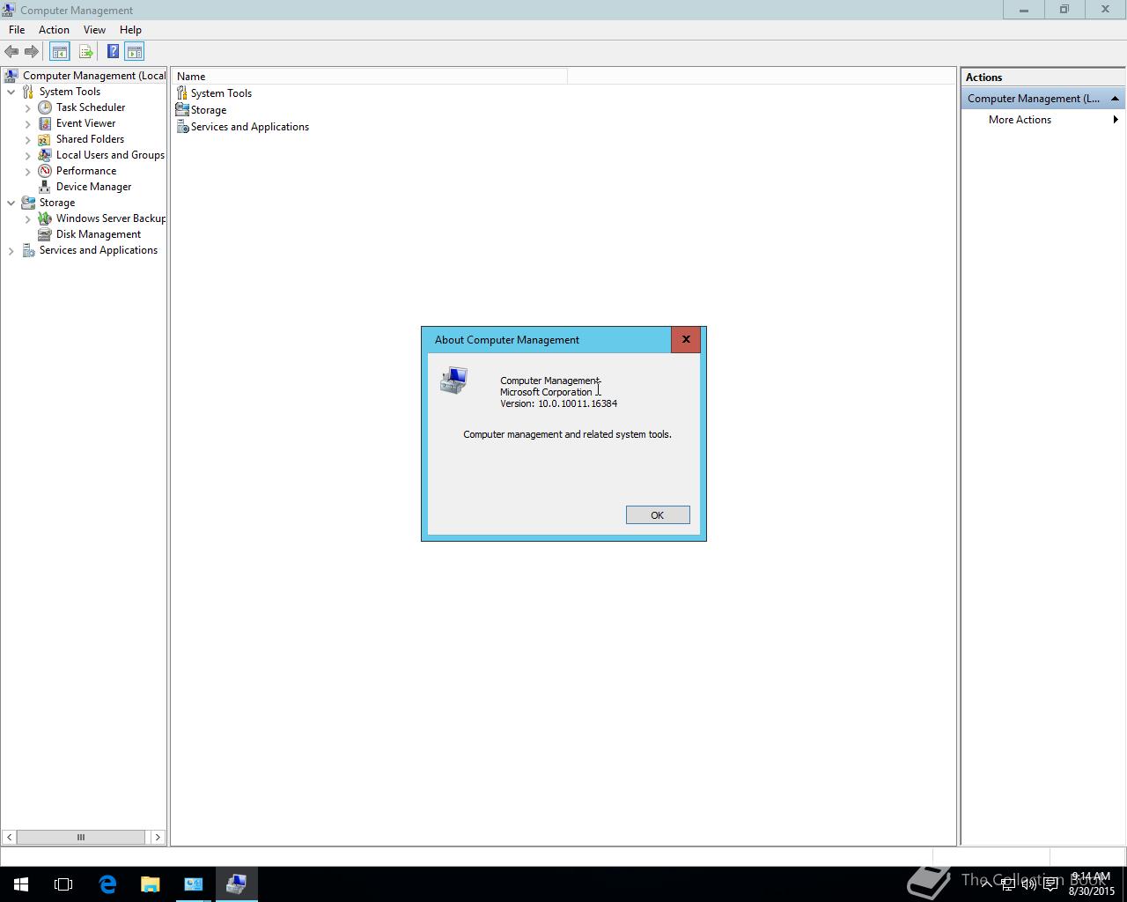The image size is (1127, 902).
Task: Open the File menu
Action: (x=17, y=30)
